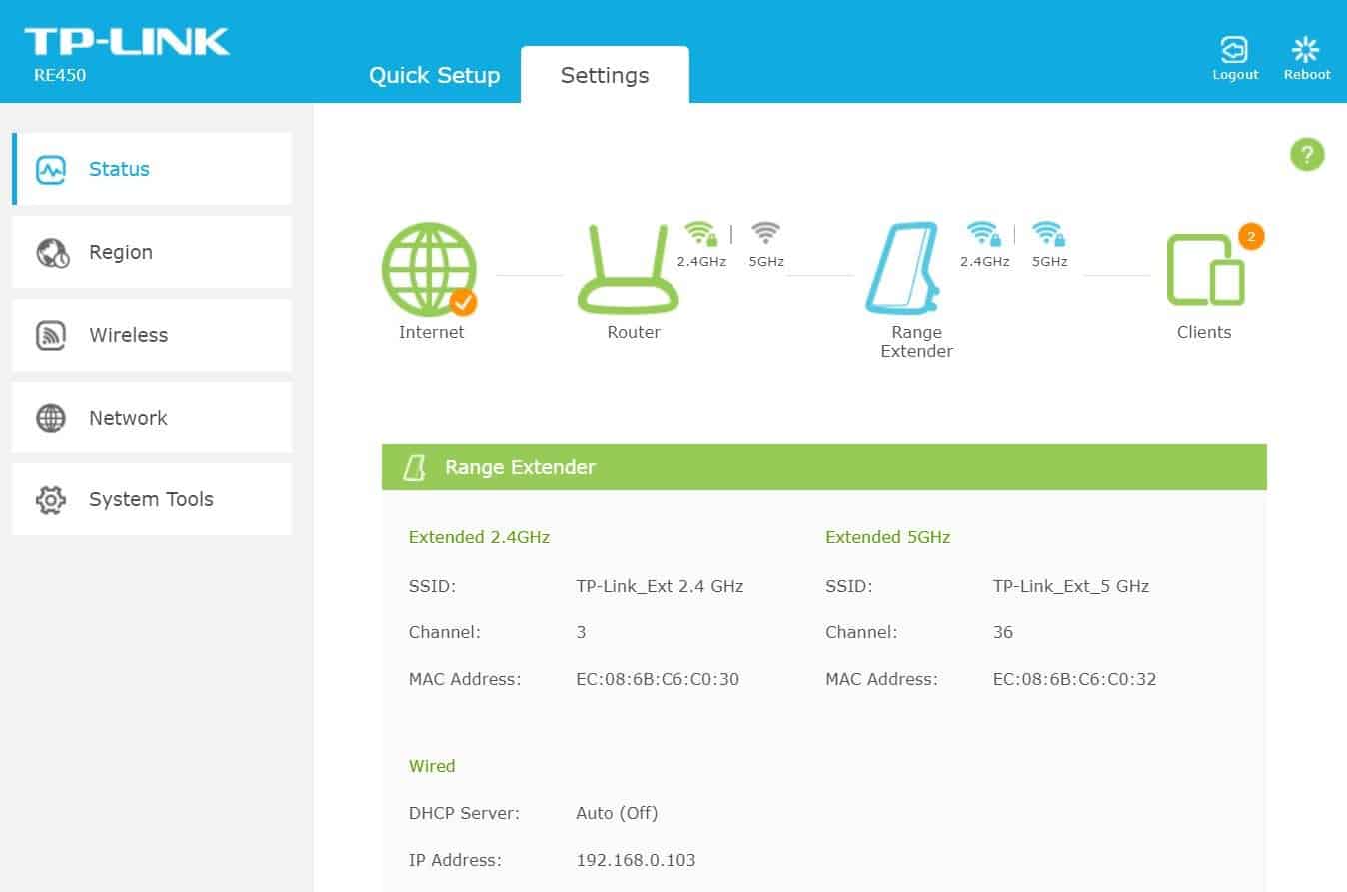The height and width of the screenshot is (892, 1347).
Task: Click router's grey 5GHz Wi-Fi icon
Action: coord(765,234)
